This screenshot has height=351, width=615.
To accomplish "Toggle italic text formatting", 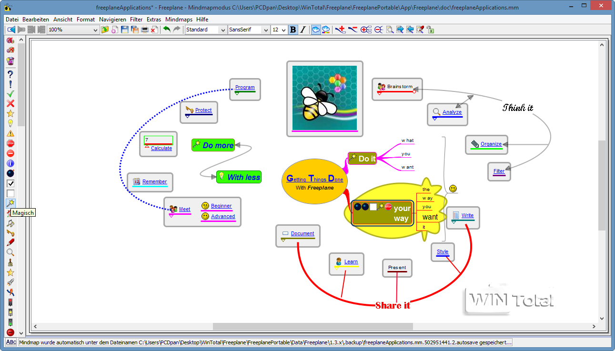I will tap(303, 30).
